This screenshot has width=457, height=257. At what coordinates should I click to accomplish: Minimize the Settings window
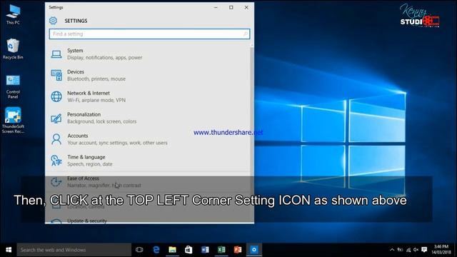[216, 7]
